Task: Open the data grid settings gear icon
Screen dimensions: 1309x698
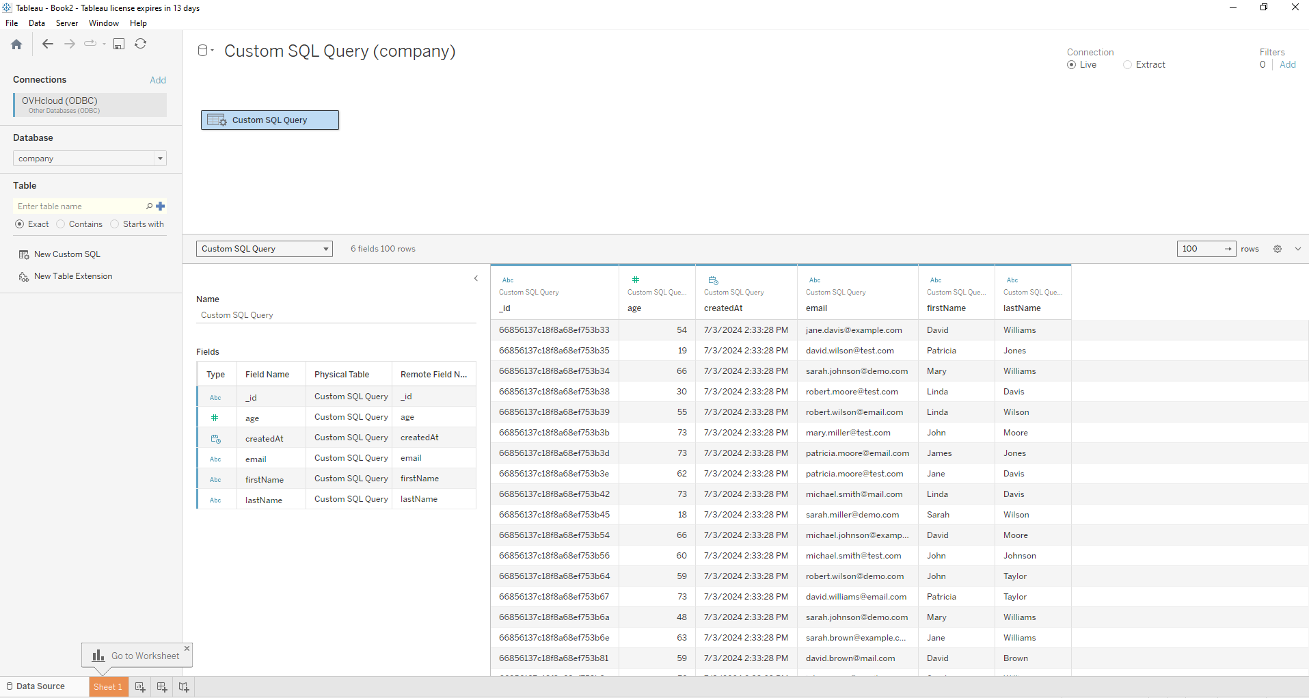Action: point(1277,249)
